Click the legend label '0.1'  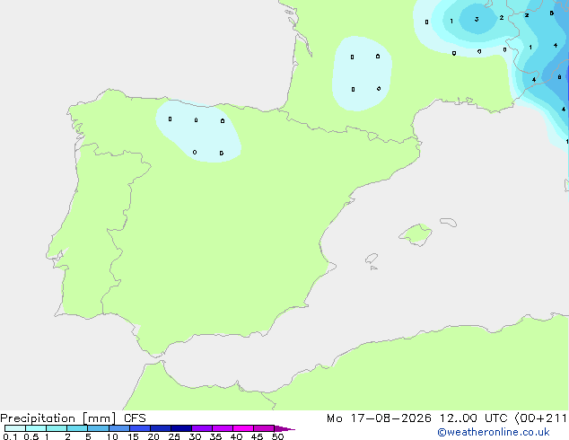tap(10, 436)
